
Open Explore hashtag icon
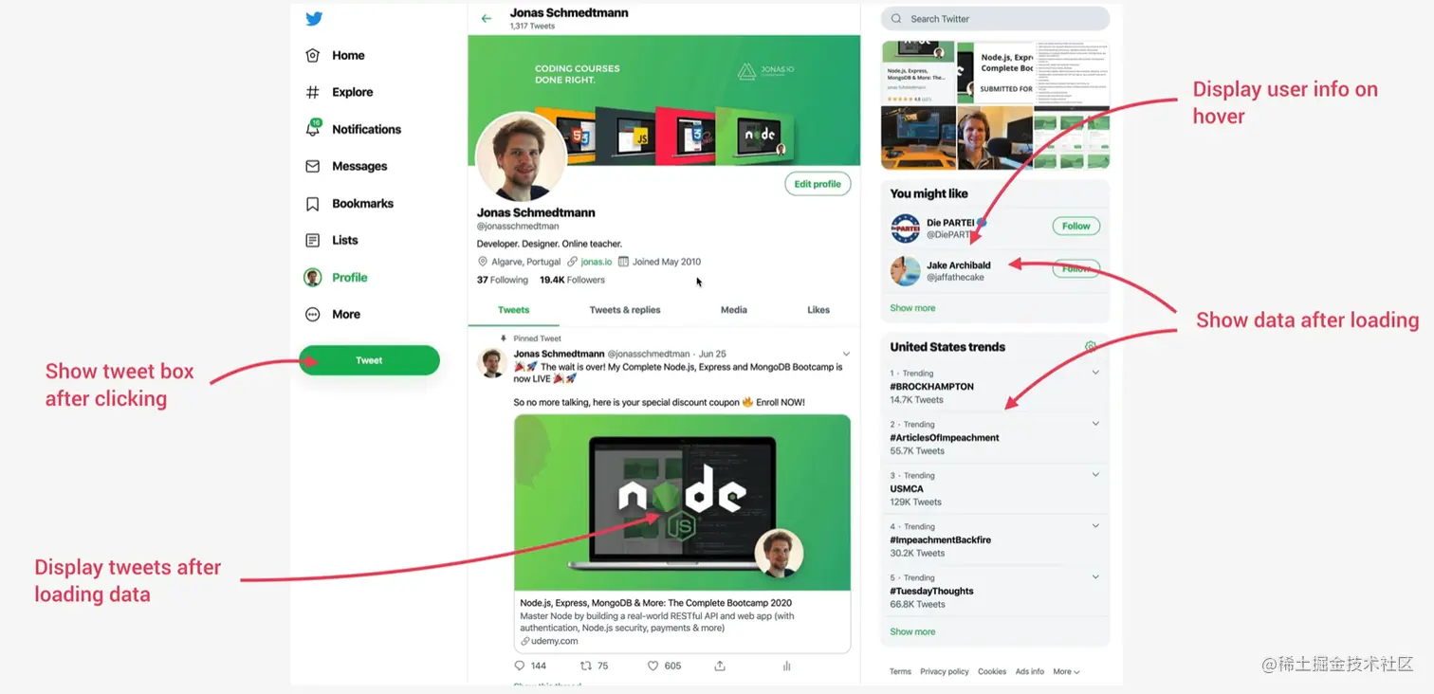coord(312,93)
